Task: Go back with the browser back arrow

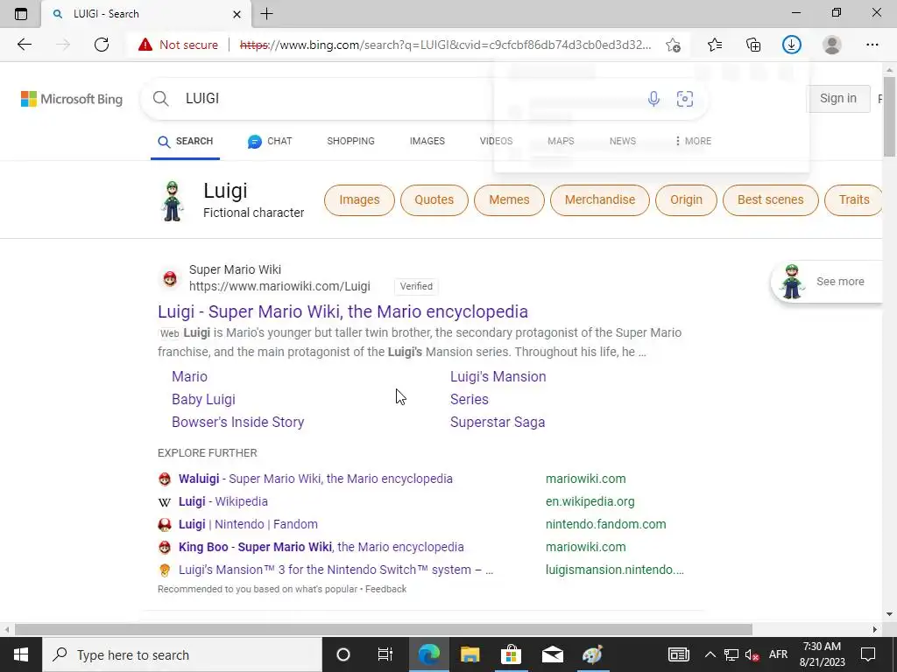Action: pos(24,45)
